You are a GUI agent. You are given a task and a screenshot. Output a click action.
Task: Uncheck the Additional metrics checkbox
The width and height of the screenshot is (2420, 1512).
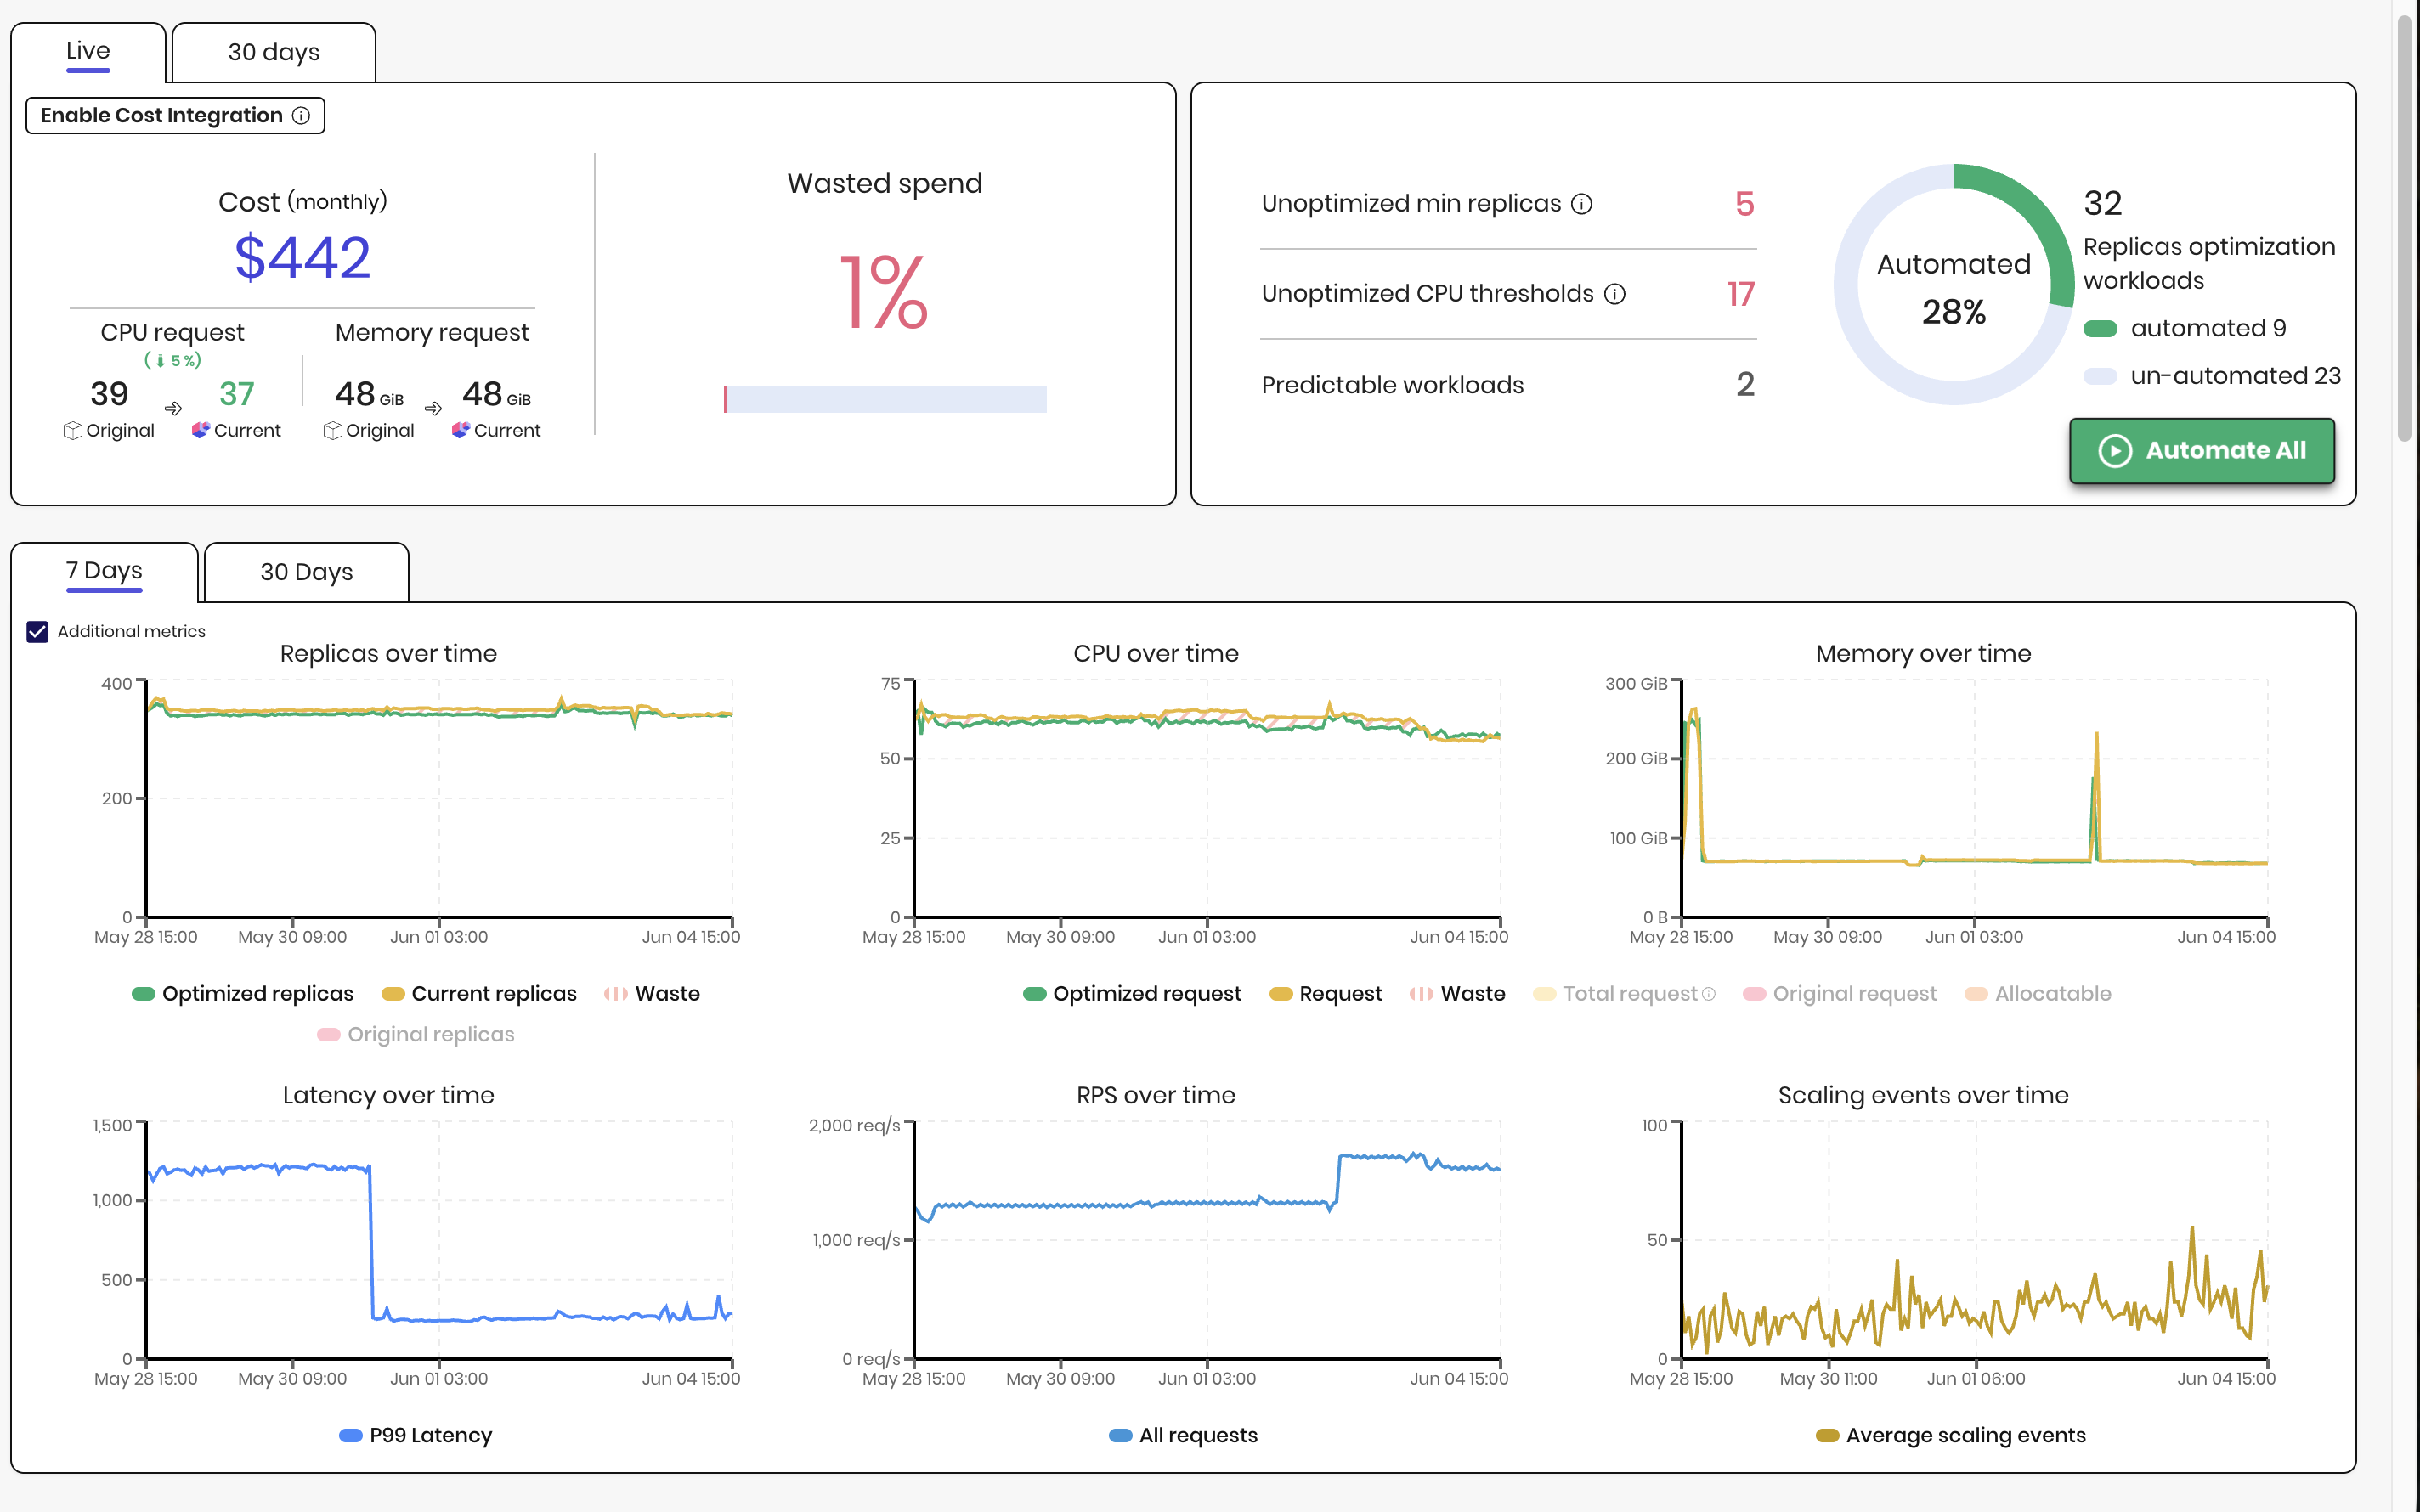[37, 632]
